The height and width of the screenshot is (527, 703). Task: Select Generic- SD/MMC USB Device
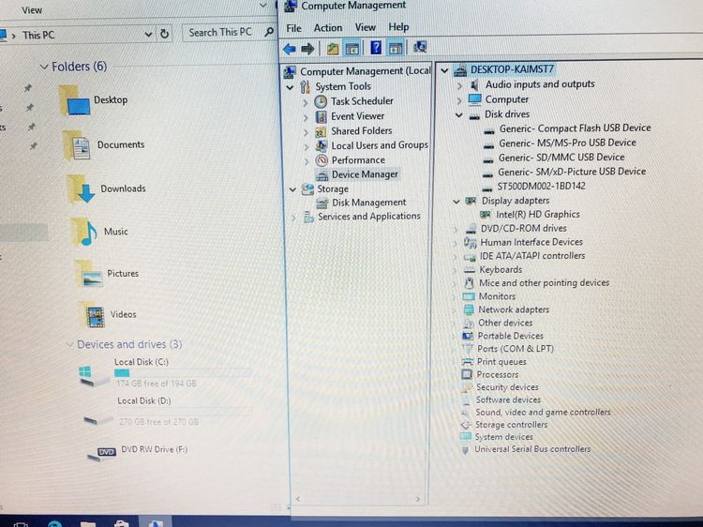coord(561,157)
